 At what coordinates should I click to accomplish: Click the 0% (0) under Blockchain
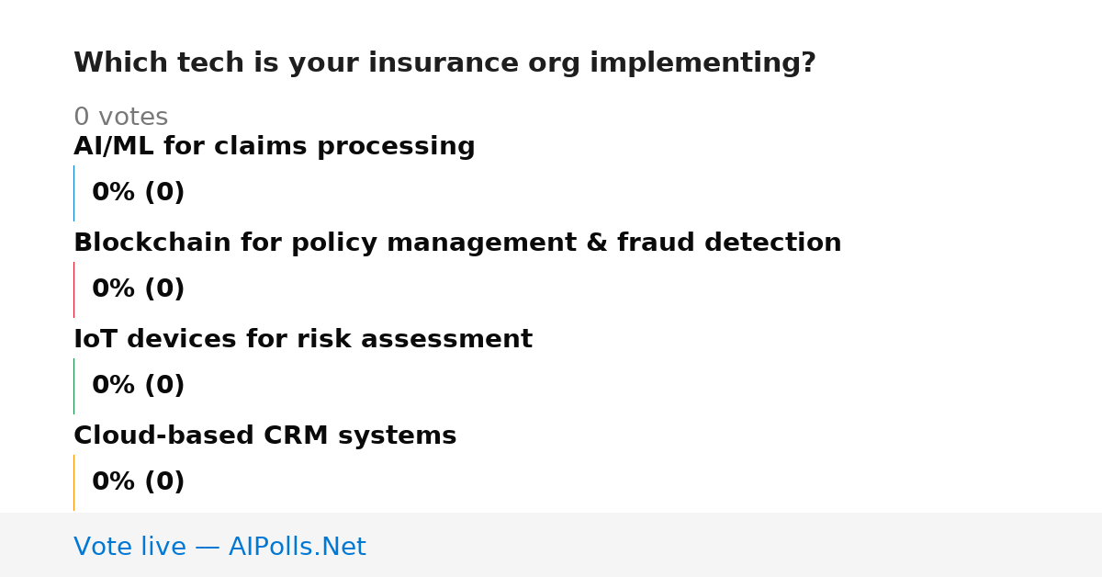139,289
